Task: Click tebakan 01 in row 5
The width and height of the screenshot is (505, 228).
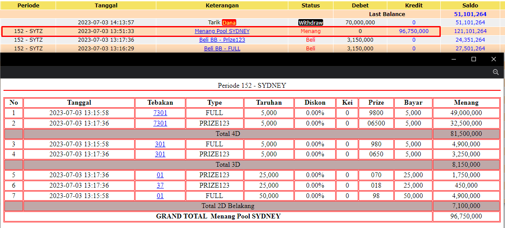Action: (160, 175)
